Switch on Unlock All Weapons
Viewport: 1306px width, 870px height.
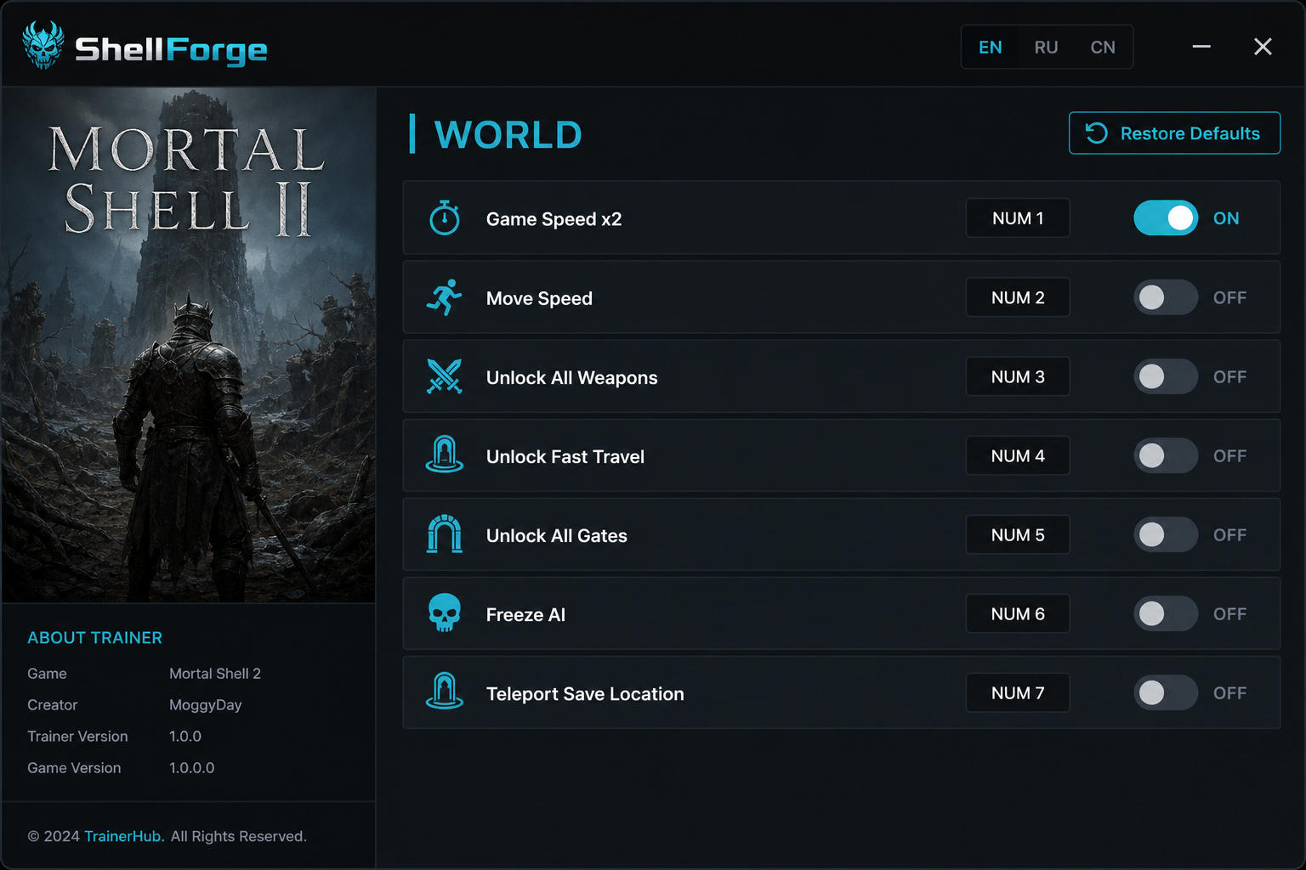pos(1166,376)
